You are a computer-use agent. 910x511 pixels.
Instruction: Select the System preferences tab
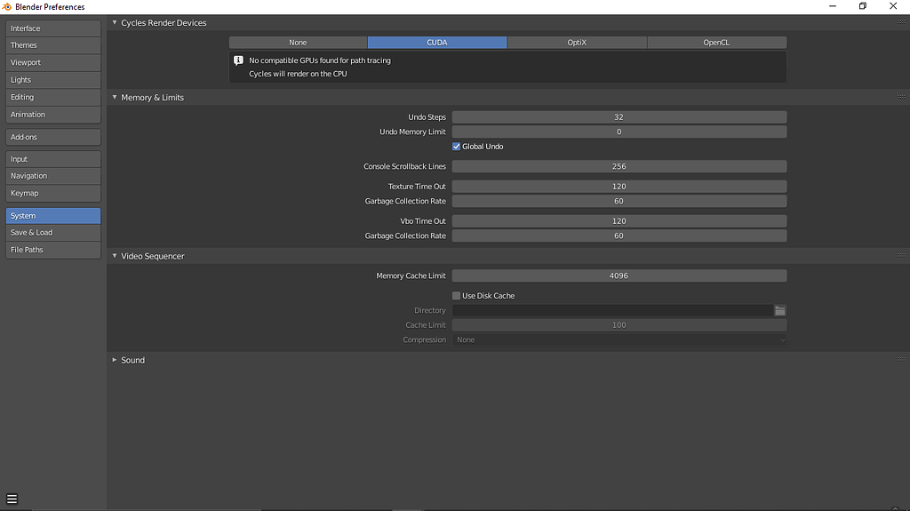(53, 215)
